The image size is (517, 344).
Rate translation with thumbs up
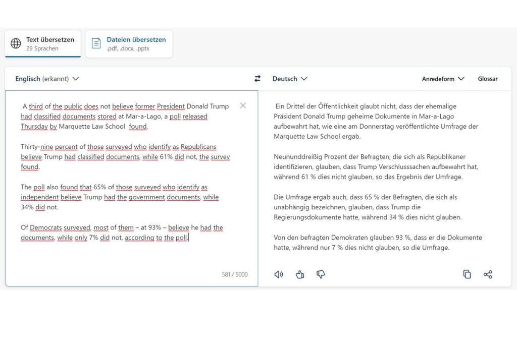[300, 274]
